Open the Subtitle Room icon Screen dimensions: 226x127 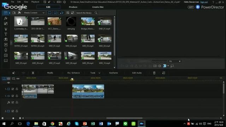tap(6, 61)
